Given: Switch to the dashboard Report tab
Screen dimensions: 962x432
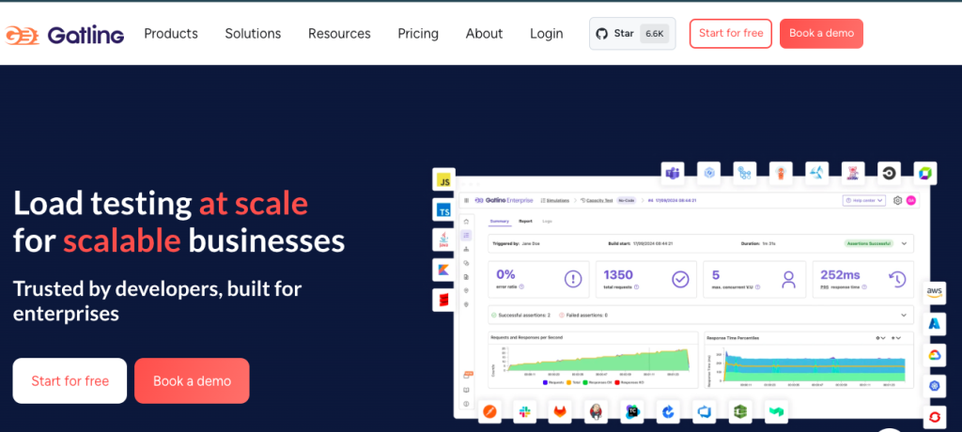Looking at the screenshot, I should click(525, 221).
